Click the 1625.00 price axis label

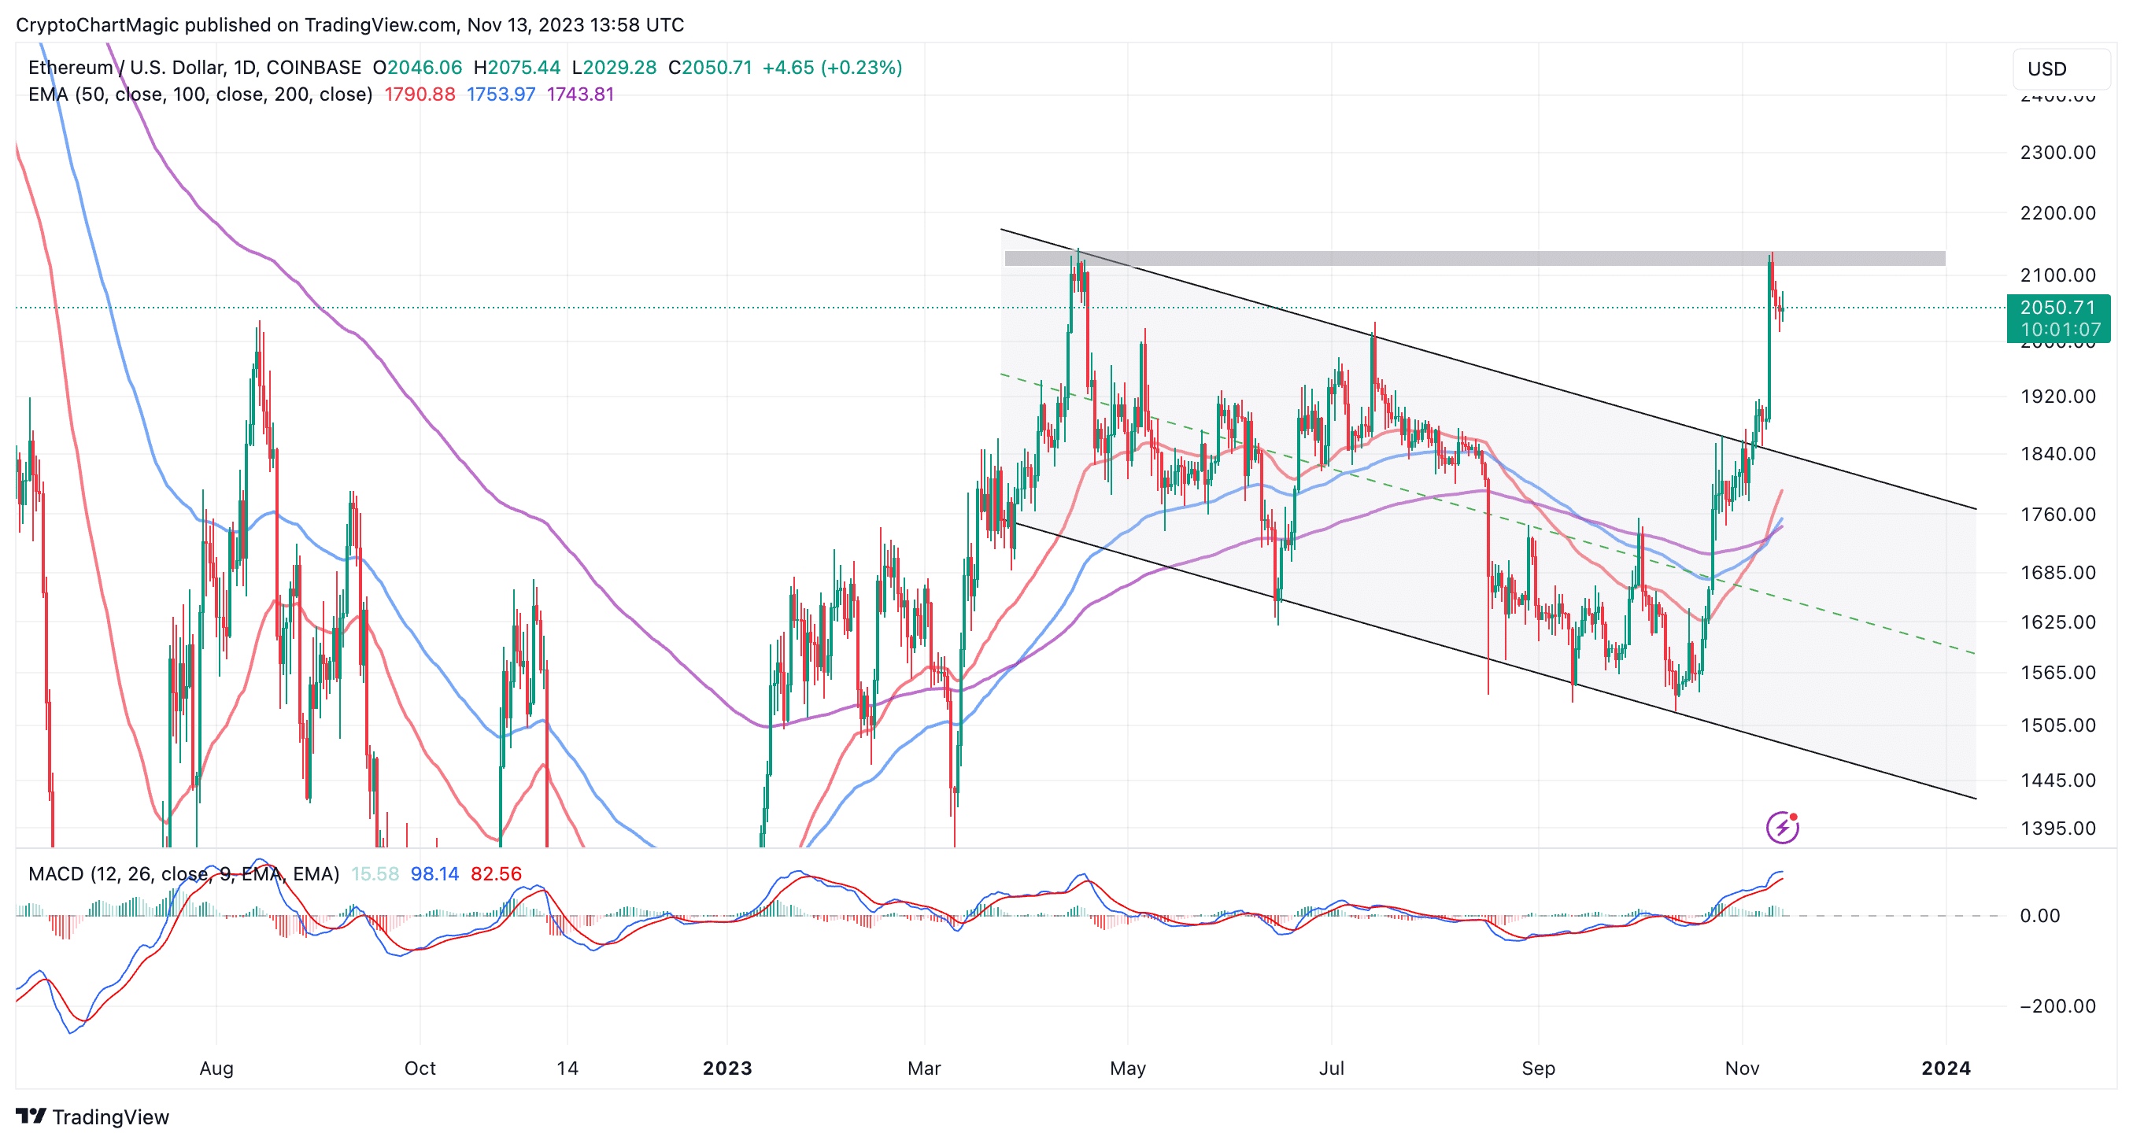[2057, 622]
